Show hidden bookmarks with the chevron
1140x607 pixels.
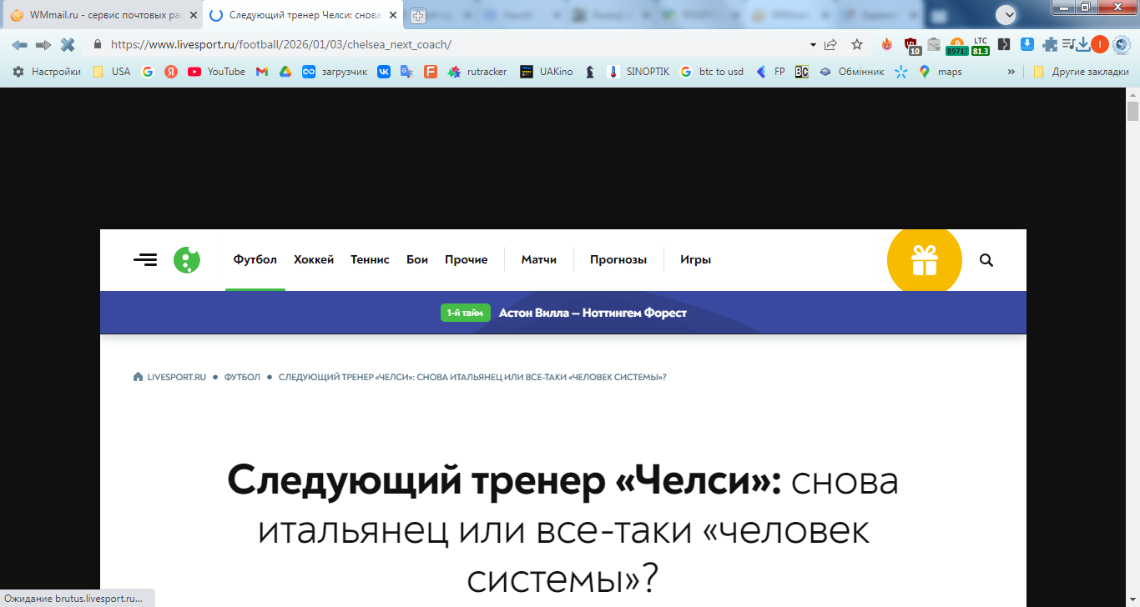click(x=1012, y=72)
